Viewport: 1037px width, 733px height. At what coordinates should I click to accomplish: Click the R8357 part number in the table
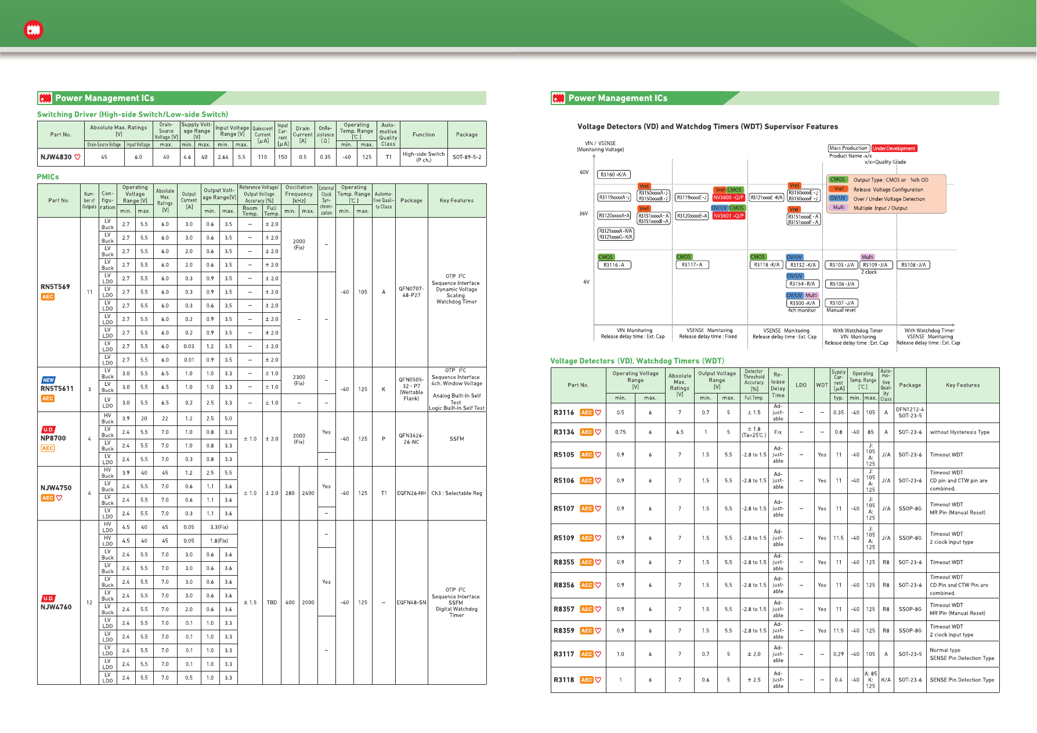(563, 609)
